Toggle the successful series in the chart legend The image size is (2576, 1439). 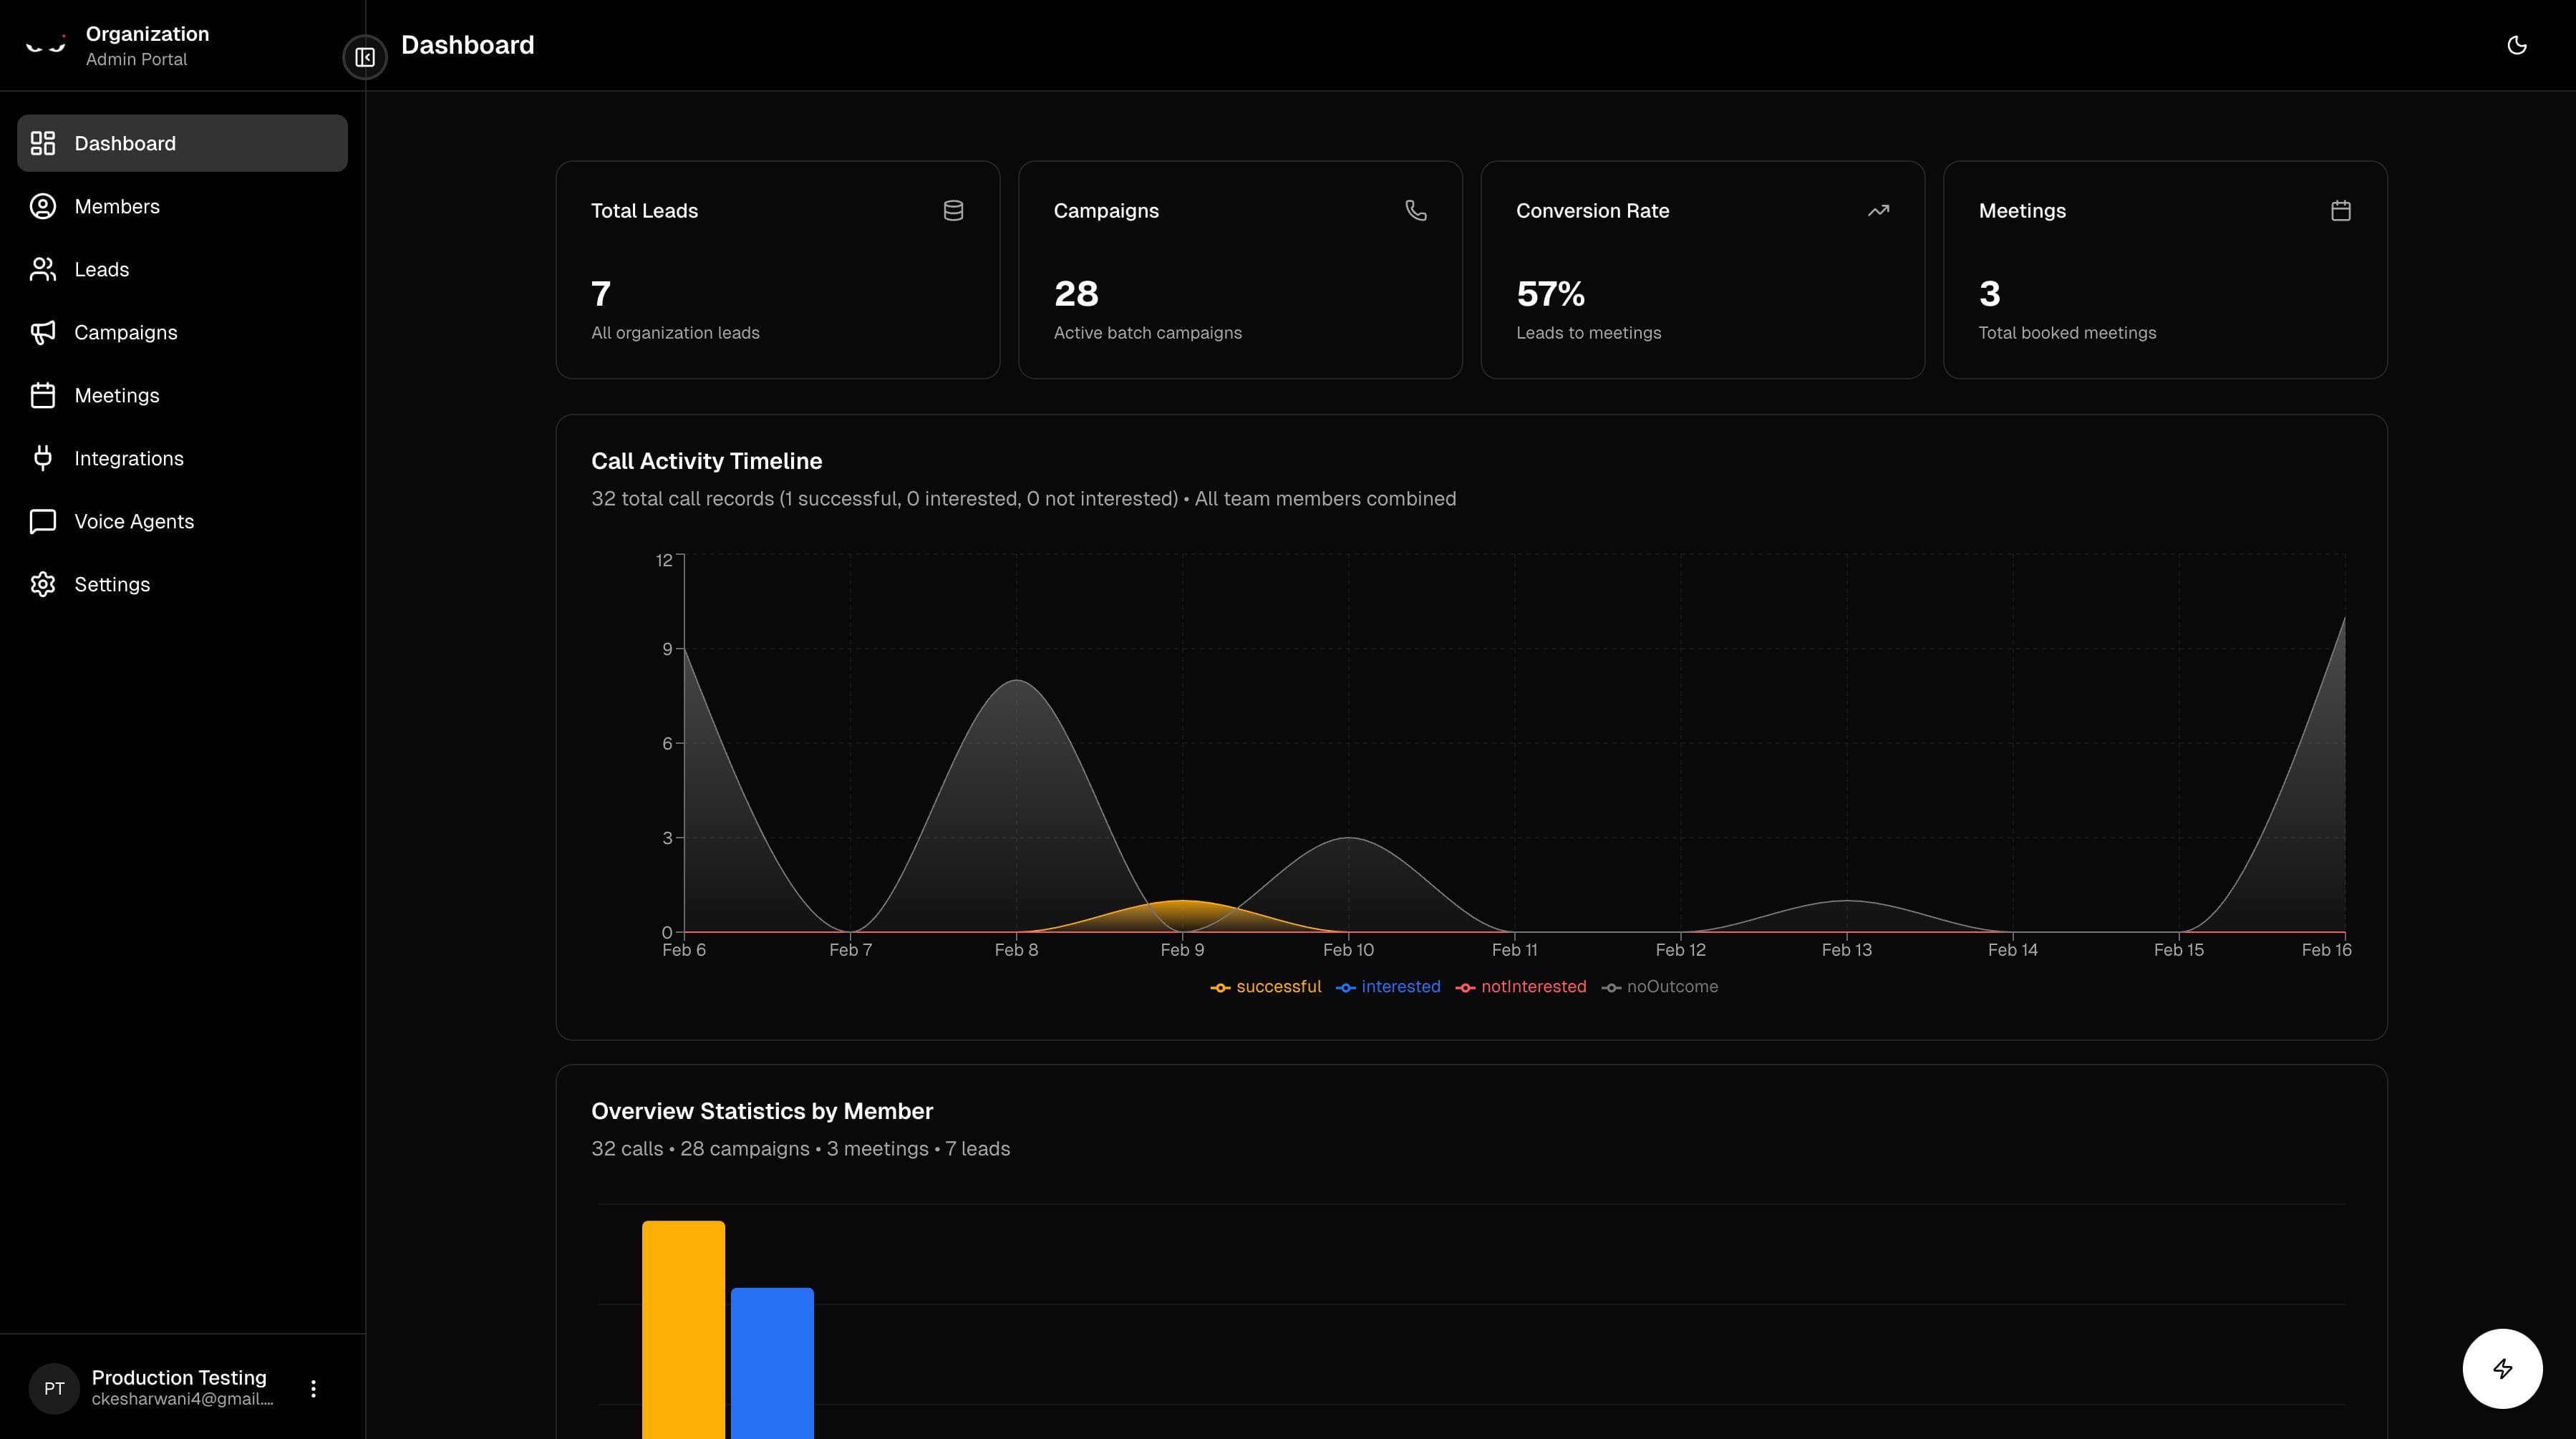(1265, 987)
